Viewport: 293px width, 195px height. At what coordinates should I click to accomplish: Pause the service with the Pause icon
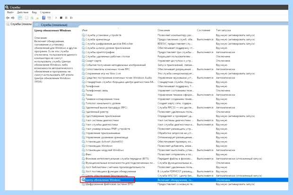(66, 18)
